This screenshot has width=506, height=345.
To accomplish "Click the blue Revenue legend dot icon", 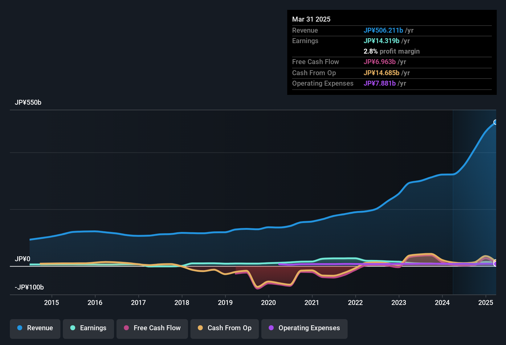I will [20, 328].
